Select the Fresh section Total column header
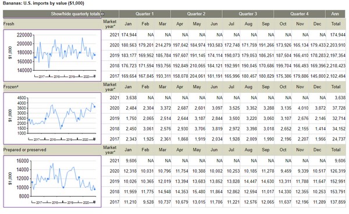The width and height of the screenshot is (349, 214). (336, 24)
